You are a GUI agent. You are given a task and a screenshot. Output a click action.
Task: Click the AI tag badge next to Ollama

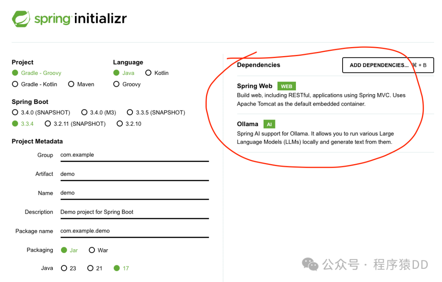coord(269,124)
